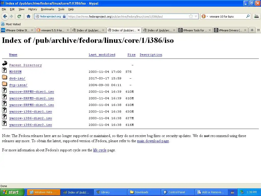The image size is (261, 196).
Task: Close the VMware Online St... tab
Action: pos(32,30)
